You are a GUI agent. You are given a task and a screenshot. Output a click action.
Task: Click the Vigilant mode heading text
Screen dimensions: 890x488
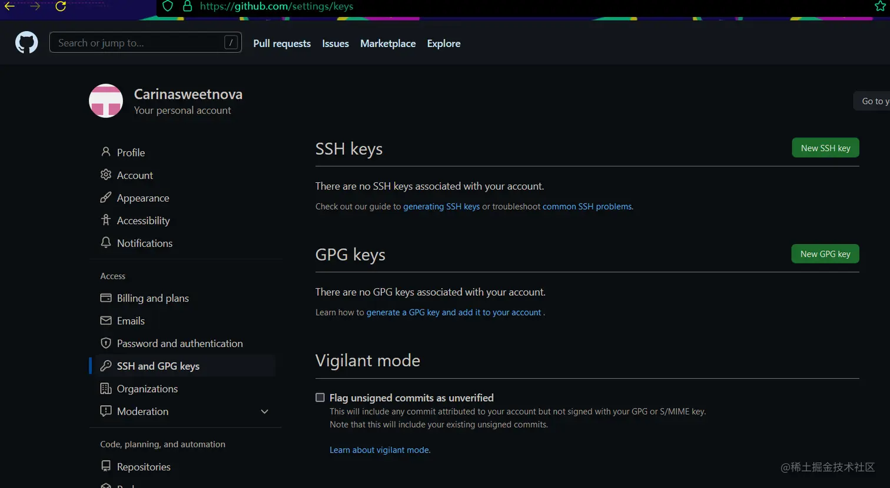click(x=368, y=360)
